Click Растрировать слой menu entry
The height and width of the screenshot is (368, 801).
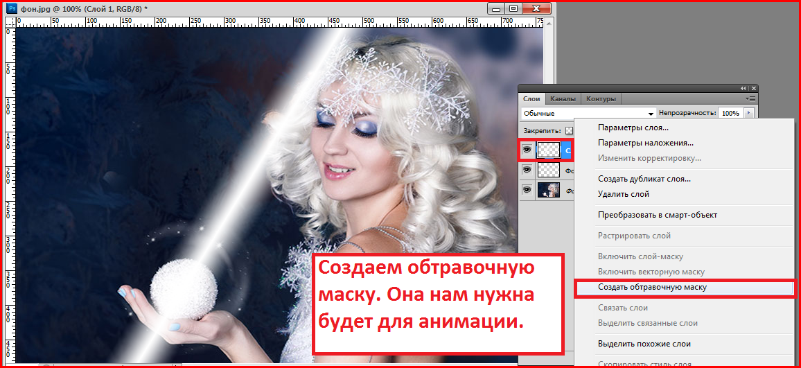click(635, 236)
